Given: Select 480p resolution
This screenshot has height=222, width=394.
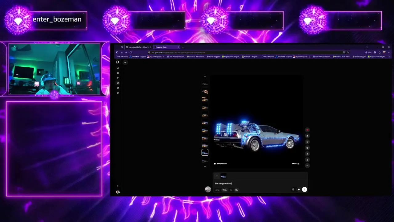Looking at the screenshot, I should [x=217, y=190].
